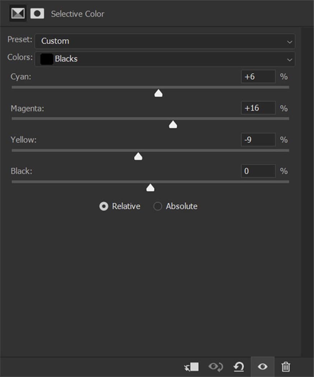Delete this adjustment layer trash icon

[x=286, y=367]
